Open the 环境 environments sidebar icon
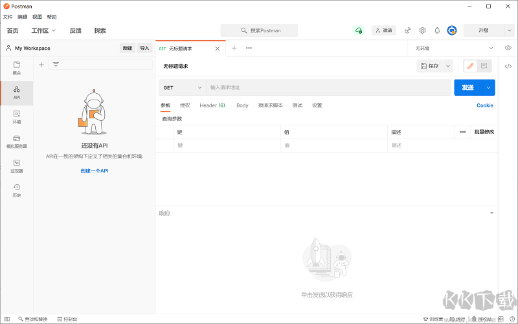This screenshot has width=518, height=324. (x=17, y=117)
